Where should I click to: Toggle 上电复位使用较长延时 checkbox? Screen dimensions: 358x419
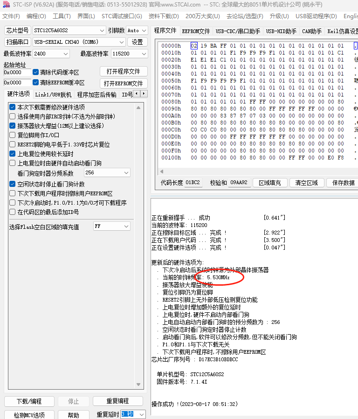(x=12, y=154)
